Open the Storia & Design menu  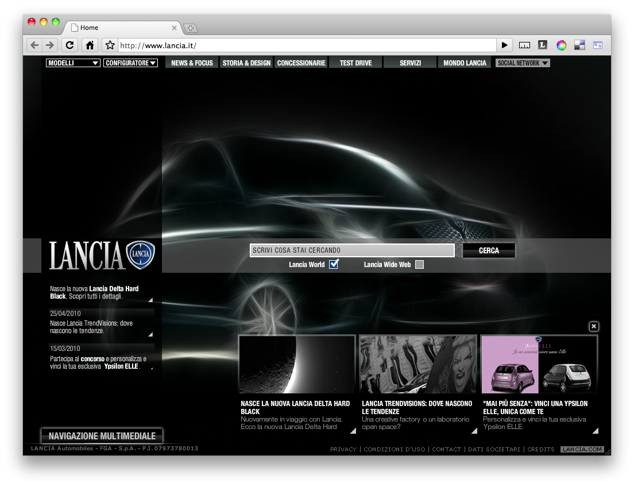click(246, 63)
